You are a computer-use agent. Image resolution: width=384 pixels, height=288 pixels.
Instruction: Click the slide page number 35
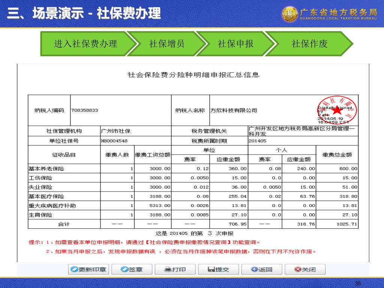click(x=358, y=283)
